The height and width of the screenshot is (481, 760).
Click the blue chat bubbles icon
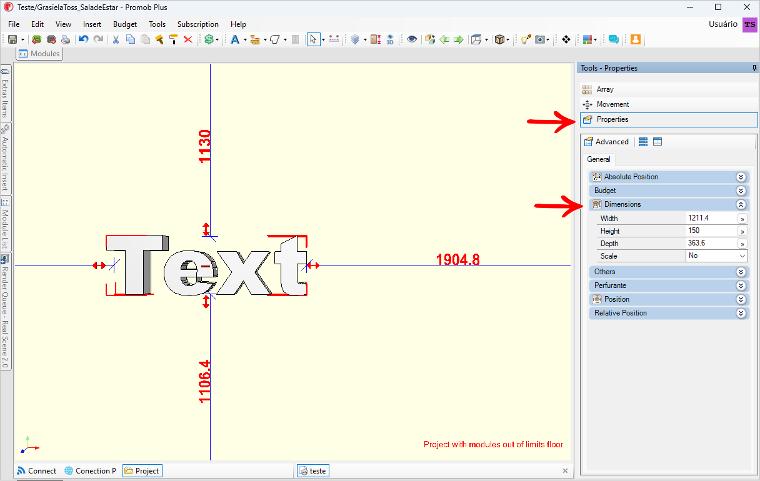point(614,39)
